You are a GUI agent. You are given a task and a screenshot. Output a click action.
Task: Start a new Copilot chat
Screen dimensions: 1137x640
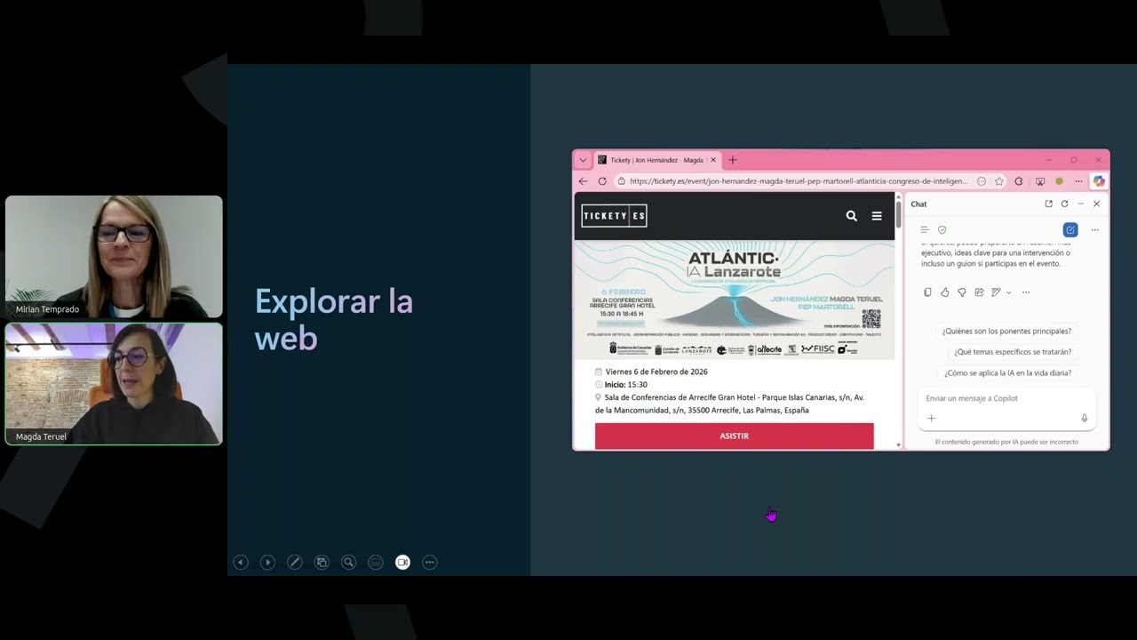1070,229
